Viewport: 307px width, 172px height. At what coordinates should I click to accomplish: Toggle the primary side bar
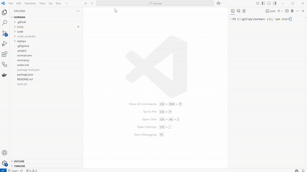click(263, 3)
